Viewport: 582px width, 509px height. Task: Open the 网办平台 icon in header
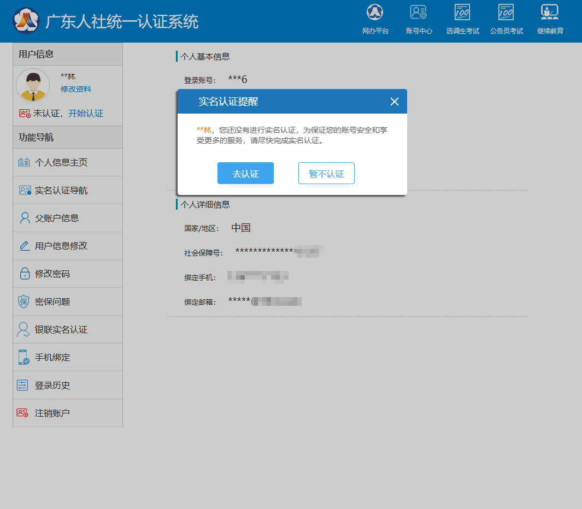[x=375, y=13]
